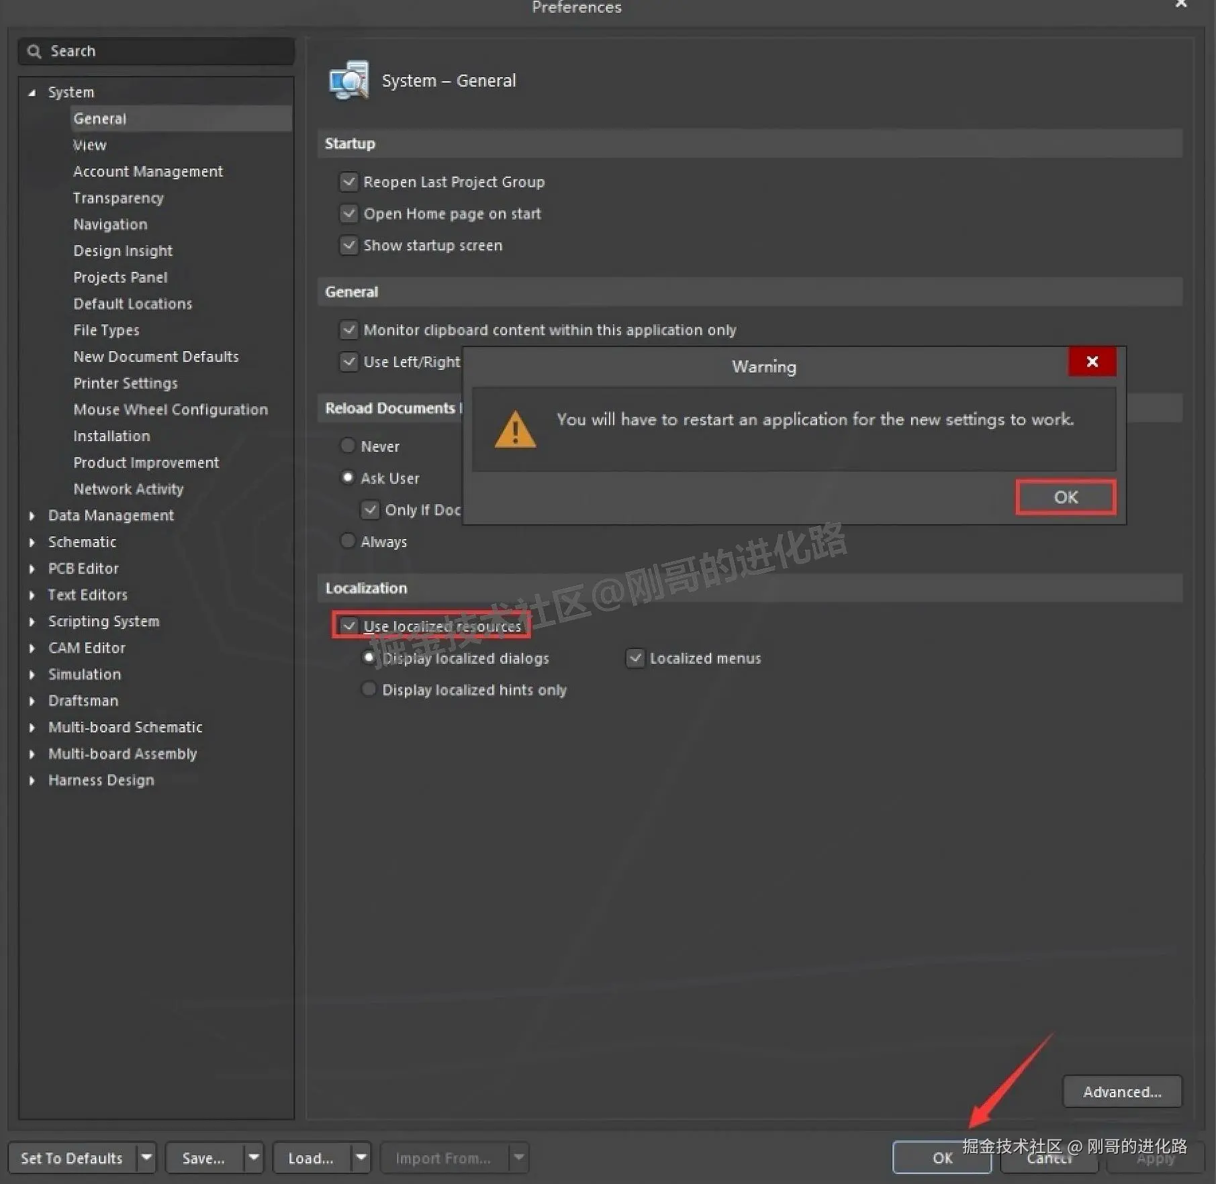The image size is (1216, 1184).
Task: Click the Advanced... button
Action: point(1122,1092)
